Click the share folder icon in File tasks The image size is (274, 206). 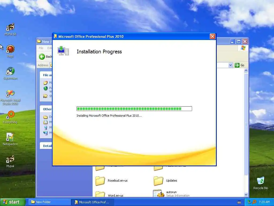coord(45,96)
